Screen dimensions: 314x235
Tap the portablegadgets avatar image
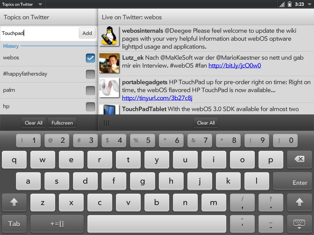tap(109, 88)
